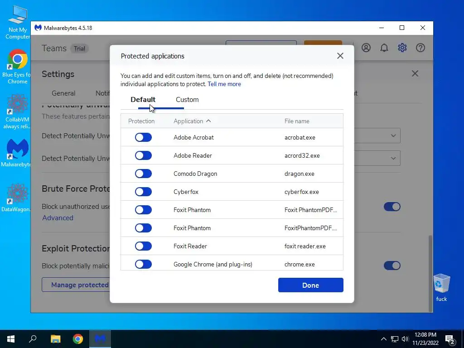Open the help question mark icon
The image size is (464, 348).
[420, 48]
